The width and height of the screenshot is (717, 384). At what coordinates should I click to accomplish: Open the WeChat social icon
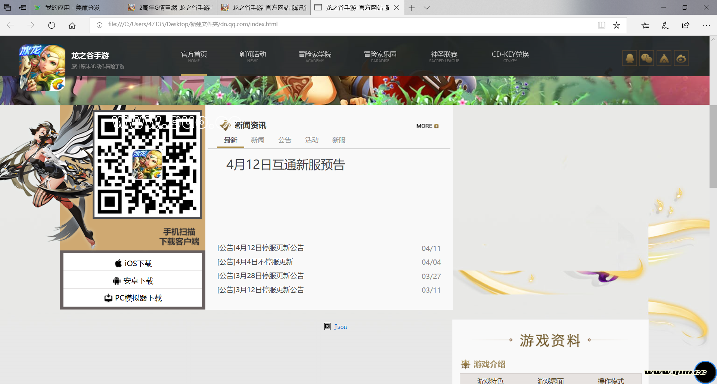point(647,58)
